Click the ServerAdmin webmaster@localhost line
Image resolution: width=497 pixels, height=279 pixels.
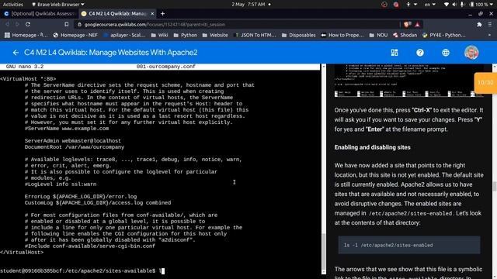click(x=73, y=141)
